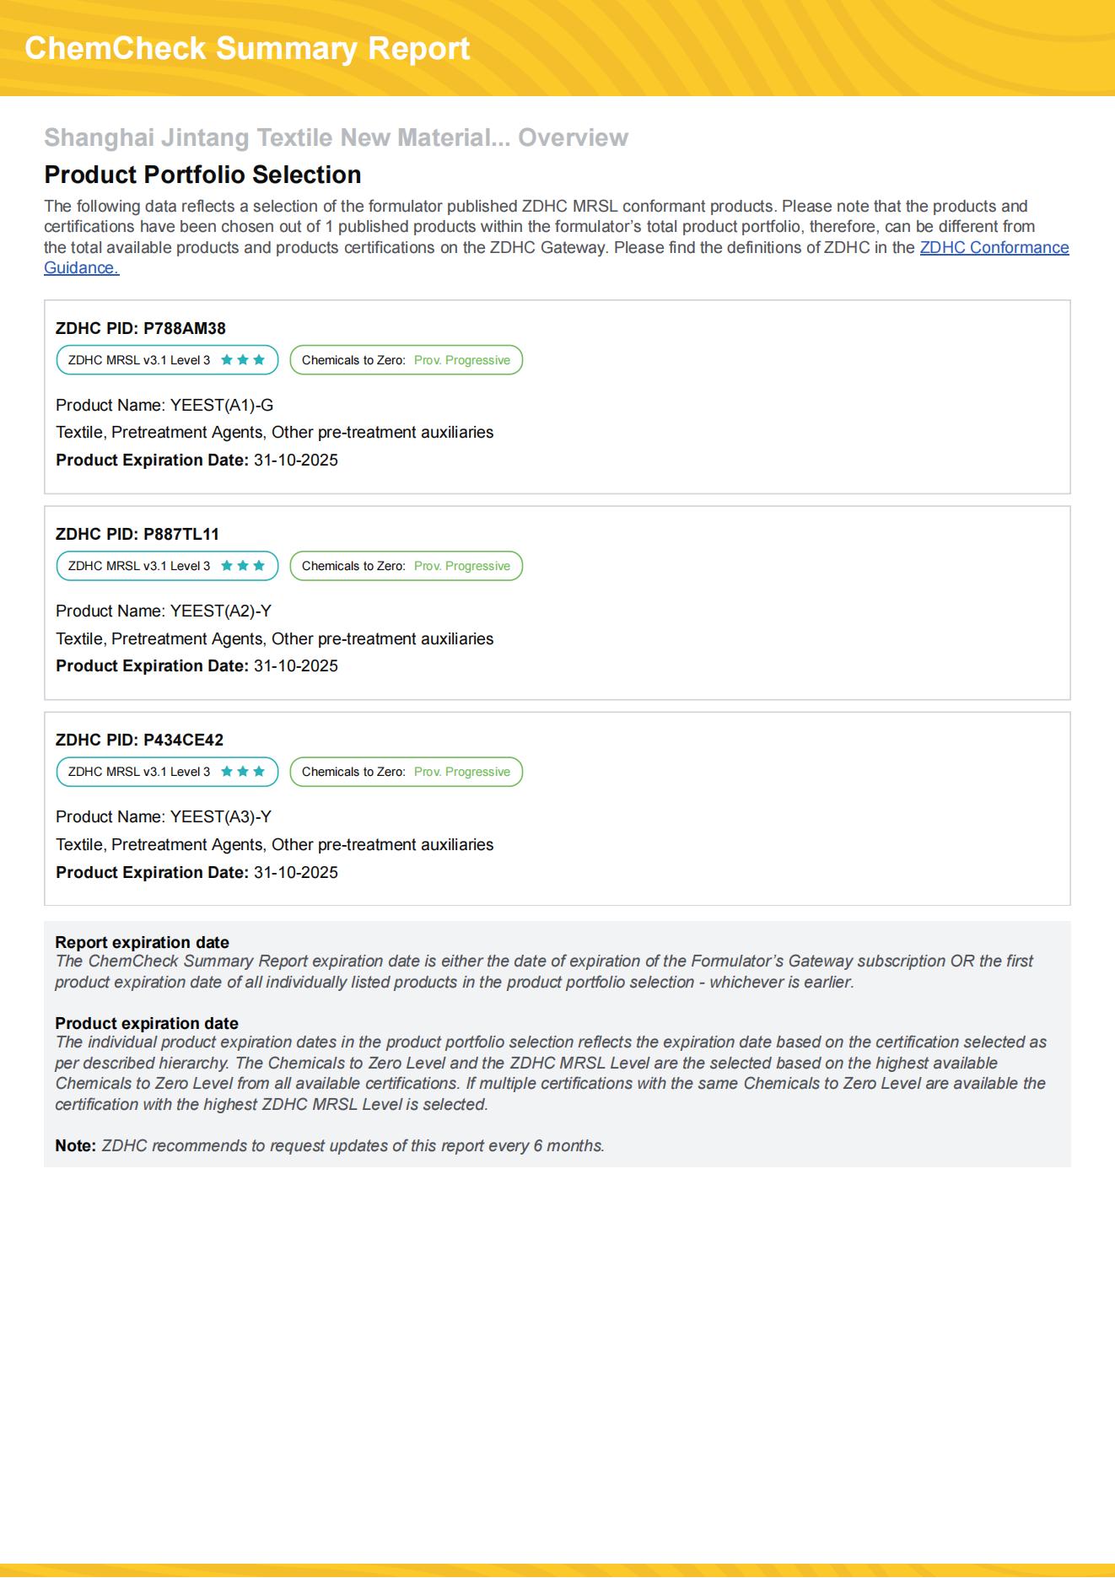The image size is (1115, 1578).
Task: Click the ChemCheck Summary Report title
Action: pyautogui.click(x=247, y=49)
